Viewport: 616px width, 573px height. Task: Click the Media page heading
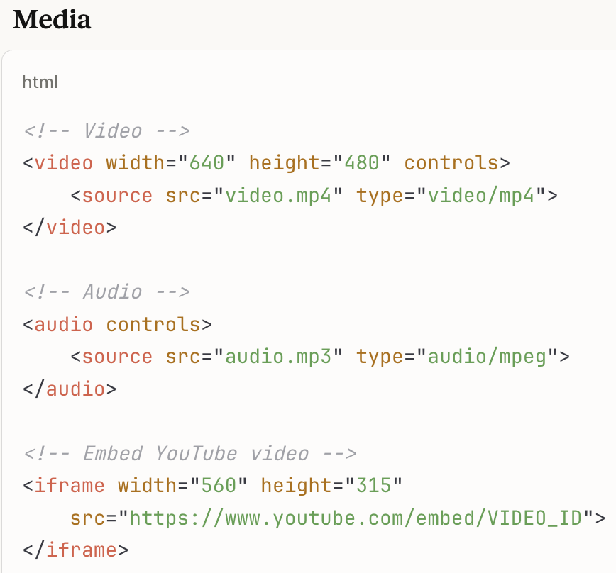click(51, 20)
